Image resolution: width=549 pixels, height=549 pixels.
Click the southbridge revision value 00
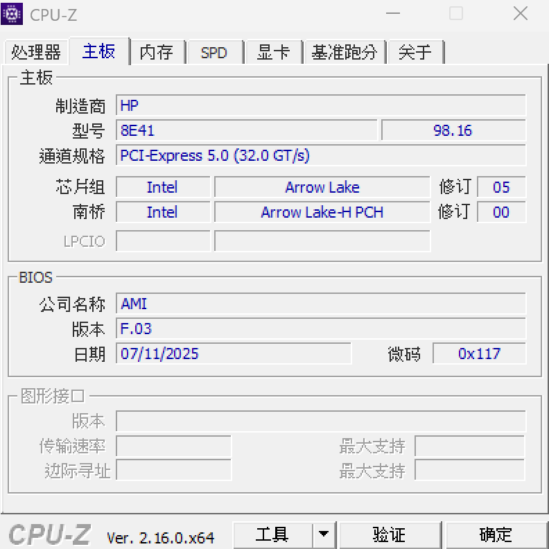coord(501,212)
